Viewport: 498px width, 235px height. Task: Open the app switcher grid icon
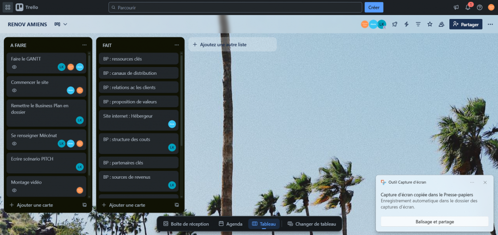[x=8, y=7]
